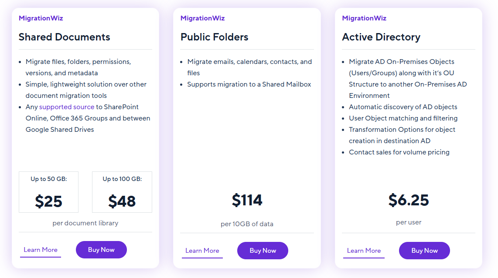This screenshot has width=498, height=278.
Task: Click 'per document library' caption
Action: tap(85, 223)
